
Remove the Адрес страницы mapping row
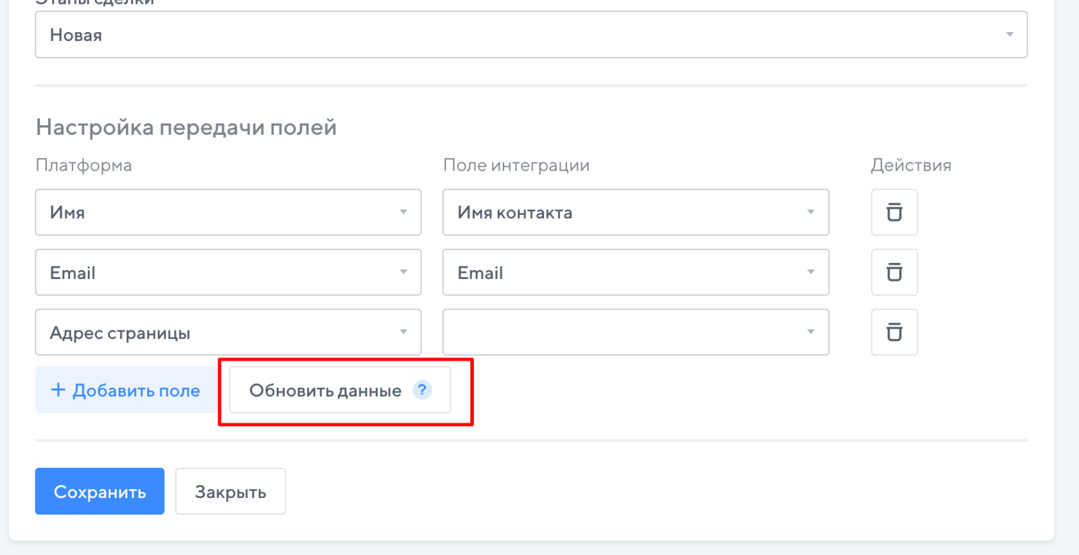[x=894, y=332]
